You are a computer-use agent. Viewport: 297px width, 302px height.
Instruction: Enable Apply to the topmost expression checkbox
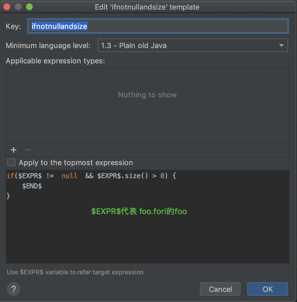pyautogui.click(x=11, y=162)
